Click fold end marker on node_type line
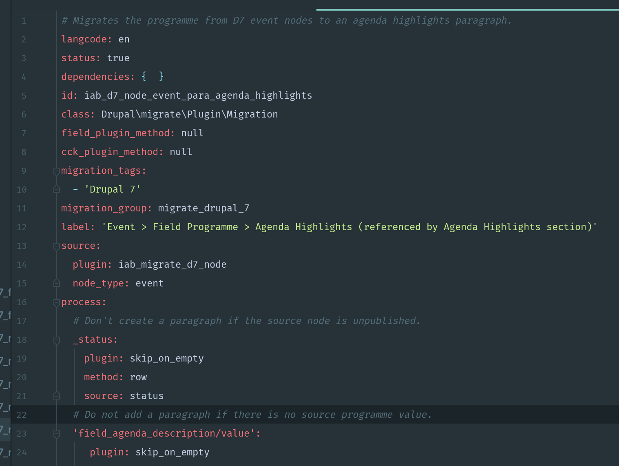This screenshot has width=619, height=466. click(57, 283)
